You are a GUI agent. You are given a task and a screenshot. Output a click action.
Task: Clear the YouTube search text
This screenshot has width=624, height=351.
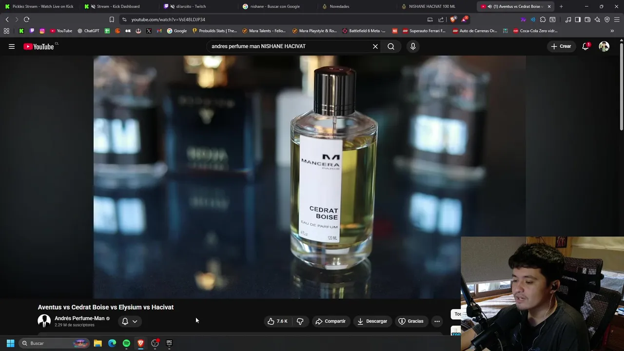375,46
